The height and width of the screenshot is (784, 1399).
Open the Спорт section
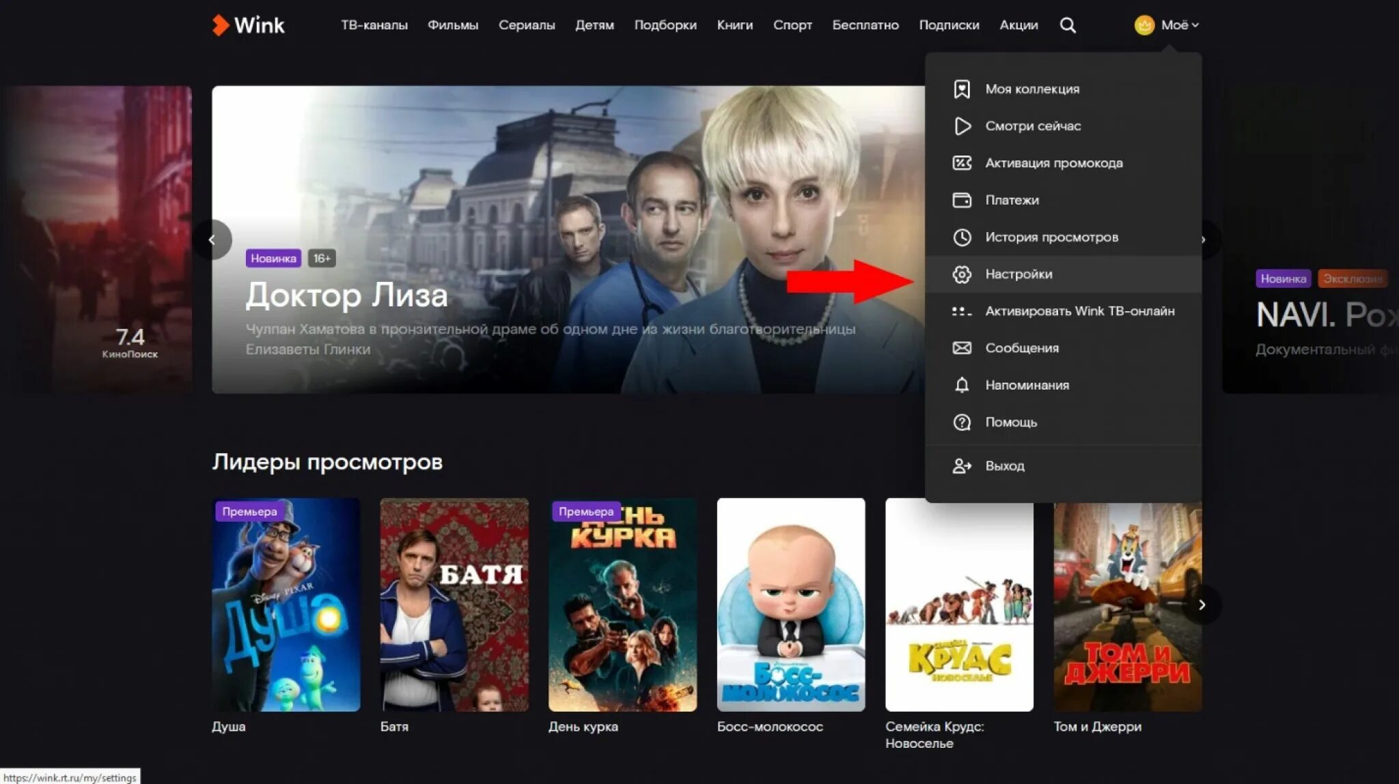click(x=792, y=25)
